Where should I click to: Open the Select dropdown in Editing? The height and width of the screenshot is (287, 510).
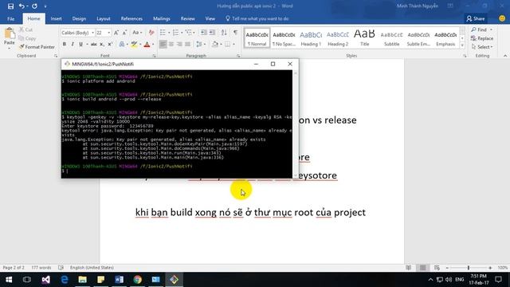tap(482, 47)
